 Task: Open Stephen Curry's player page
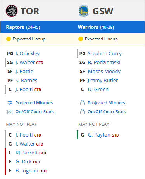(105, 54)
